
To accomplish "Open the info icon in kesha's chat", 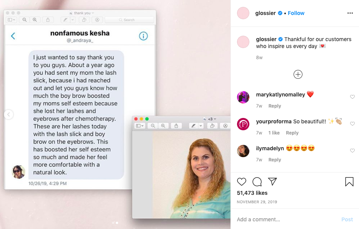I will pos(143,36).
